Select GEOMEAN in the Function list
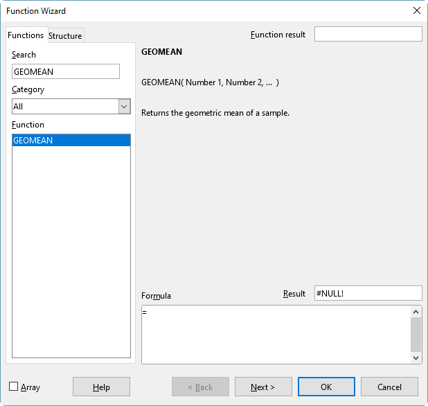Viewport: 428px width, 406px height. click(71, 140)
